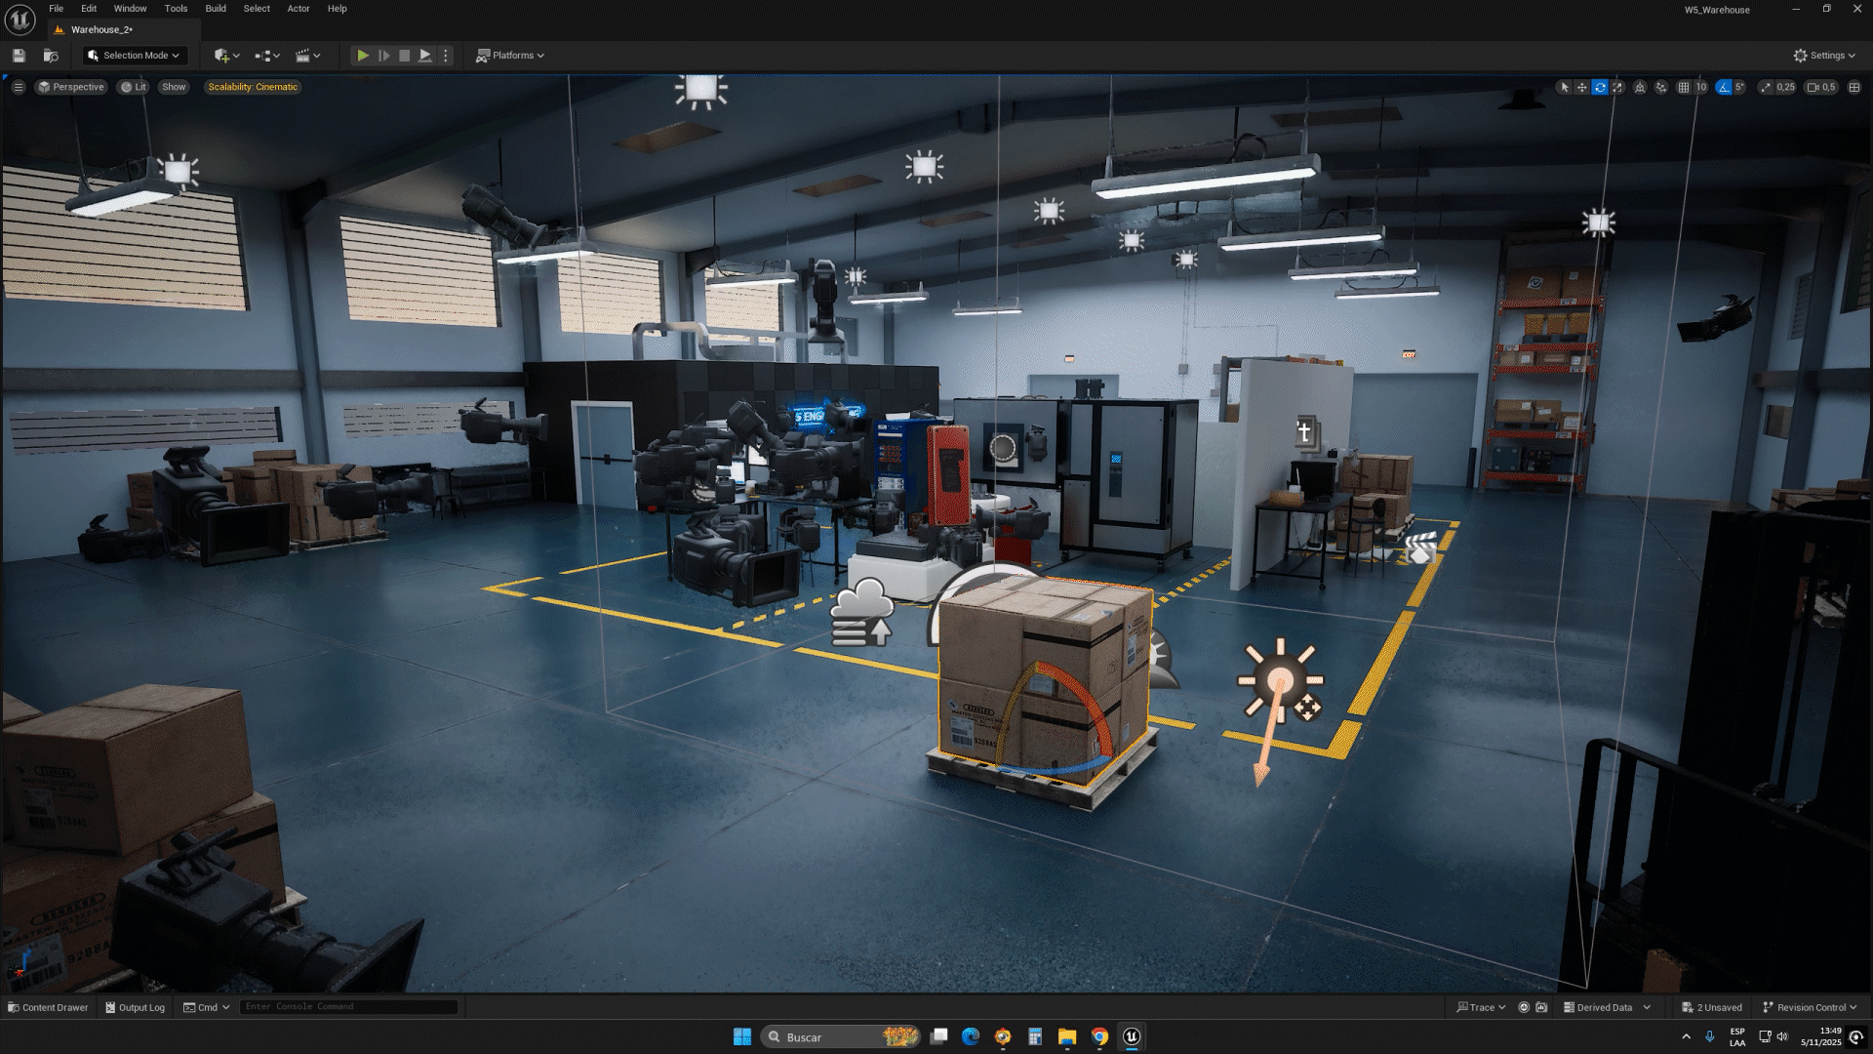Viewport: 1873px width, 1054px height.
Task: Toggle grid snapping in viewport
Action: click(1683, 88)
